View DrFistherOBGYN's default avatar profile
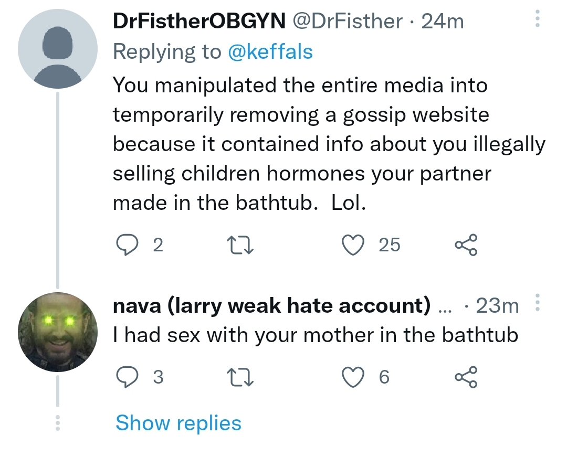The width and height of the screenshot is (567, 456). [58, 49]
